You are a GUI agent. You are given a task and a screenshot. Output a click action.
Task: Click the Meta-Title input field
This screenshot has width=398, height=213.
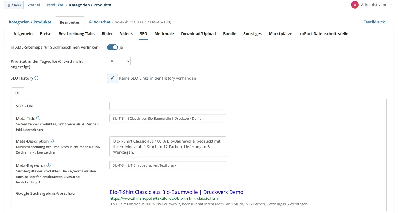click(x=168, y=118)
